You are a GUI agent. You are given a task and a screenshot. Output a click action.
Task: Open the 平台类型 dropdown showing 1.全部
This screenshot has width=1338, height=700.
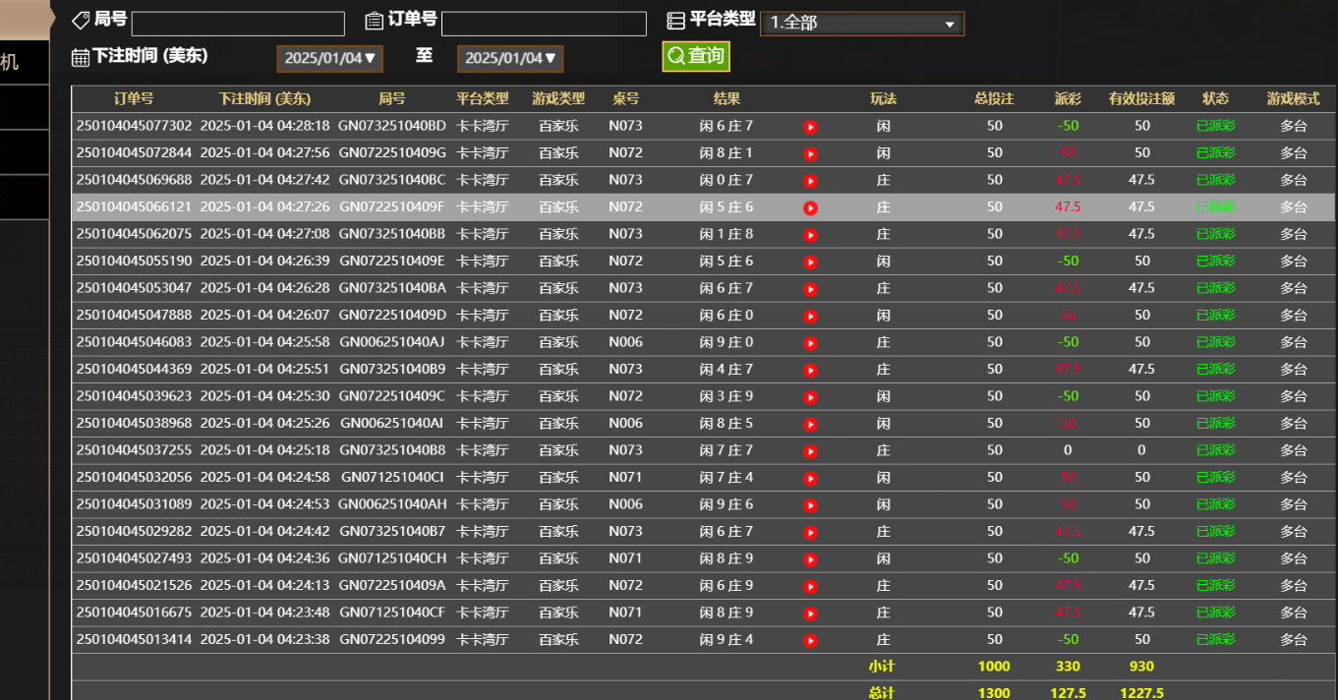(861, 24)
